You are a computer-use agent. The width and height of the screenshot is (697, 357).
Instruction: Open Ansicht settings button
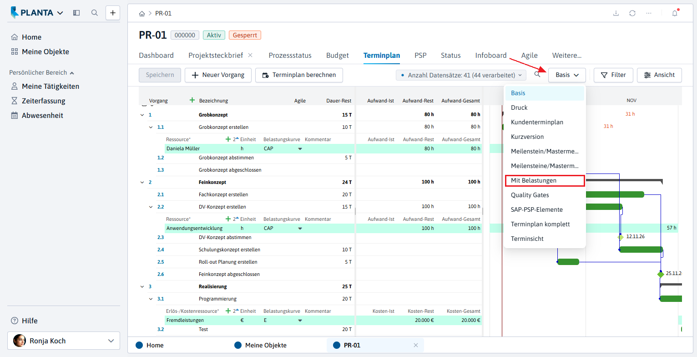point(659,75)
